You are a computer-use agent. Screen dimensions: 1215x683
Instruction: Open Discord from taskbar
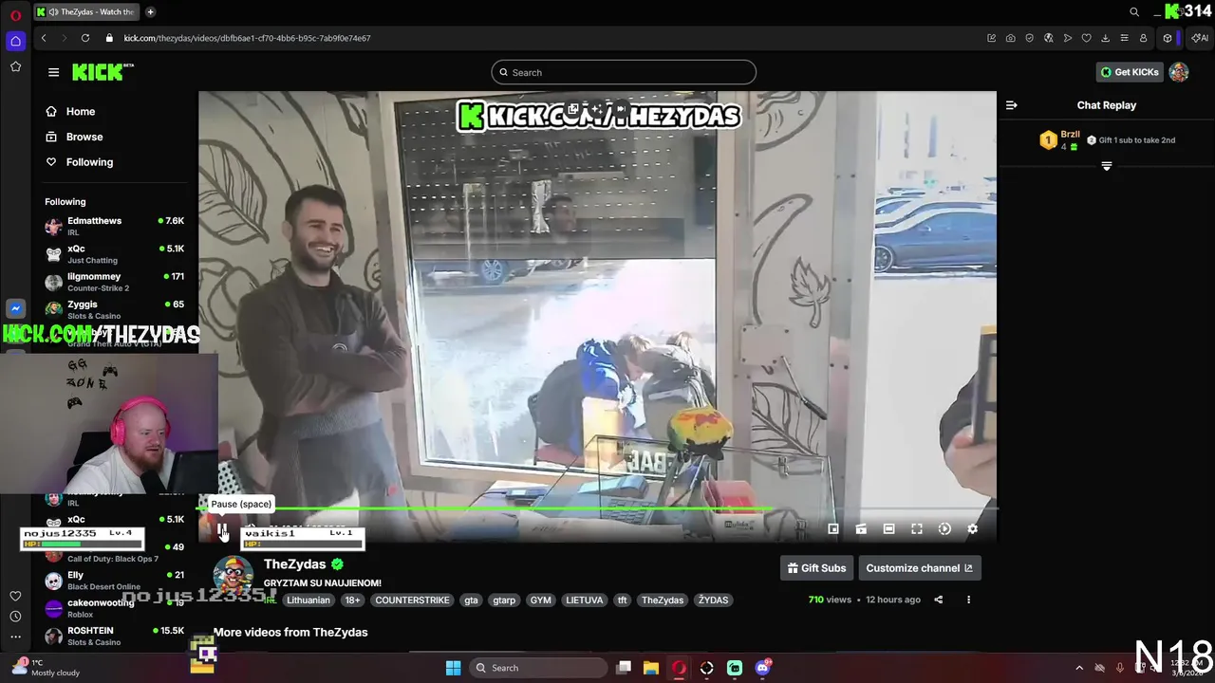[x=763, y=668]
